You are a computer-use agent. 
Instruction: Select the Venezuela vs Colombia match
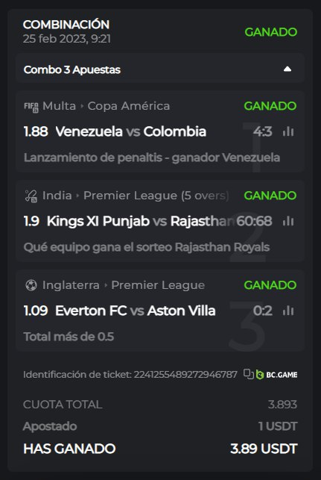(131, 131)
